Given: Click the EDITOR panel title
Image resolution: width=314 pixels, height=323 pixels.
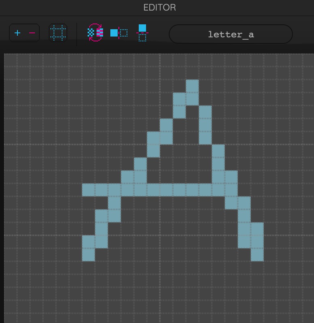Looking at the screenshot, I should 159,8.
